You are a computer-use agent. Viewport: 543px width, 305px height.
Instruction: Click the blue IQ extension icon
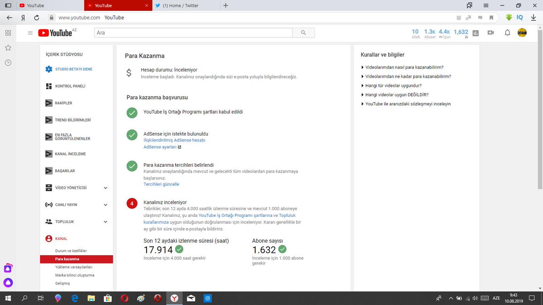520,17
